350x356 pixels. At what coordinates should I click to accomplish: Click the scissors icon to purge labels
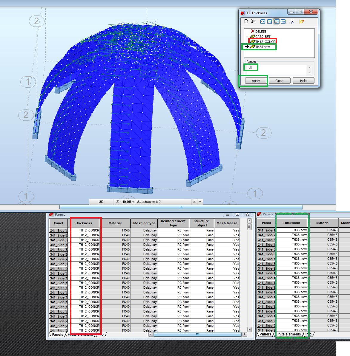click(x=292, y=21)
